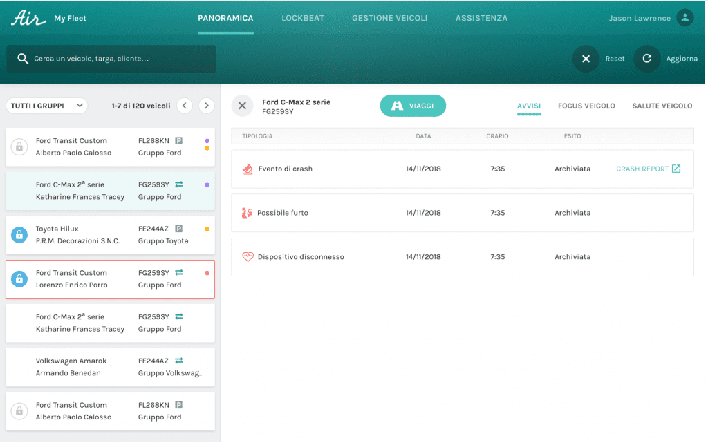The image size is (708, 445).
Task: Open the LOCKBEAT tab
Action: click(x=303, y=18)
